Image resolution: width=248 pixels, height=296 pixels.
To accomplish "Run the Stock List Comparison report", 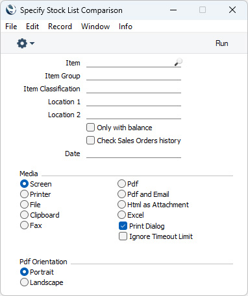I will click(x=221, y=43).
